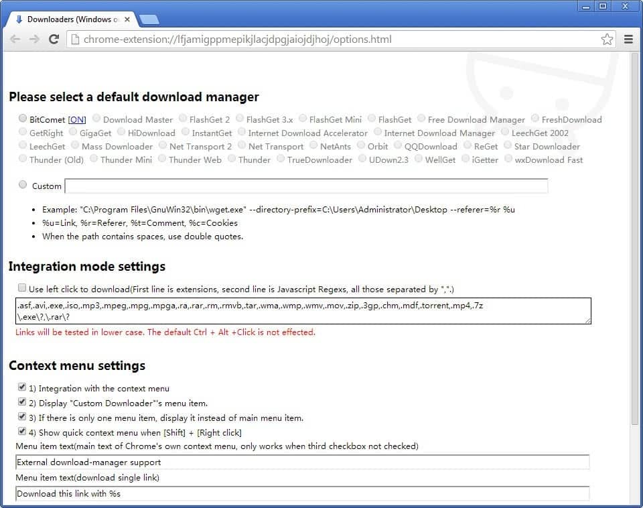The image size is (643, 508).
Task: Click the BitComet [ON] link
Action: (76, 120)
